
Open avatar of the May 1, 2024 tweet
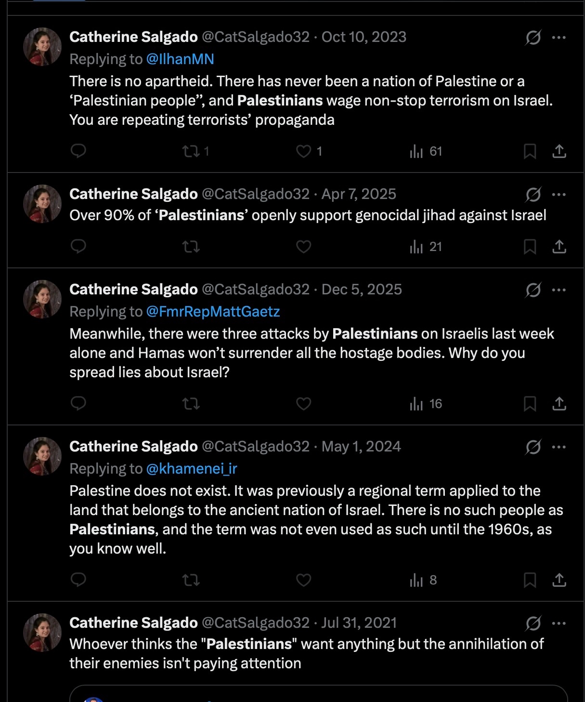42,456
